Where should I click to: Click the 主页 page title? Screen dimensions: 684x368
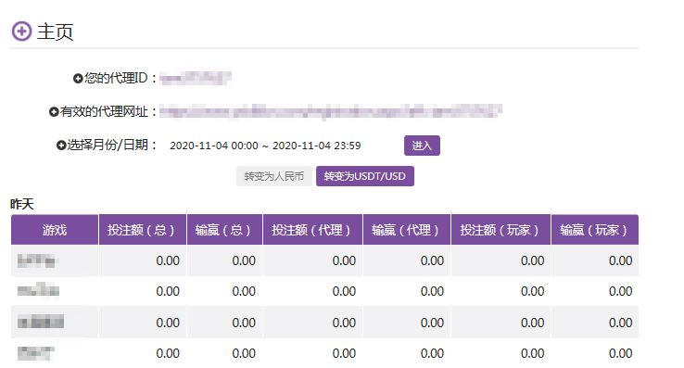point(55,32)
